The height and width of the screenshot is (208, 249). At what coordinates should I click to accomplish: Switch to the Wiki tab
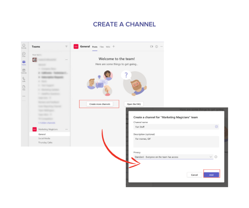tap(108, 47)
